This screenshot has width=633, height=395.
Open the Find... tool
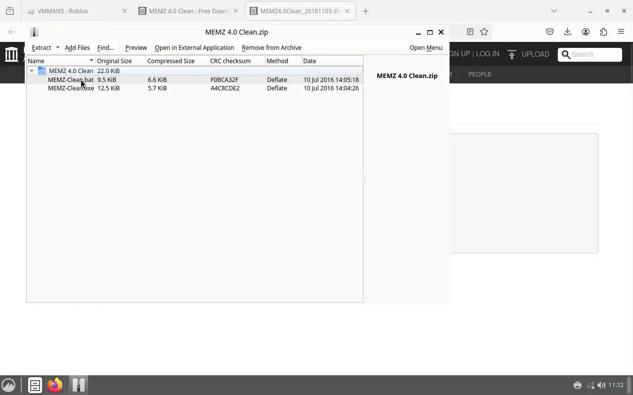pyautogui.click(x=105, y=47)
